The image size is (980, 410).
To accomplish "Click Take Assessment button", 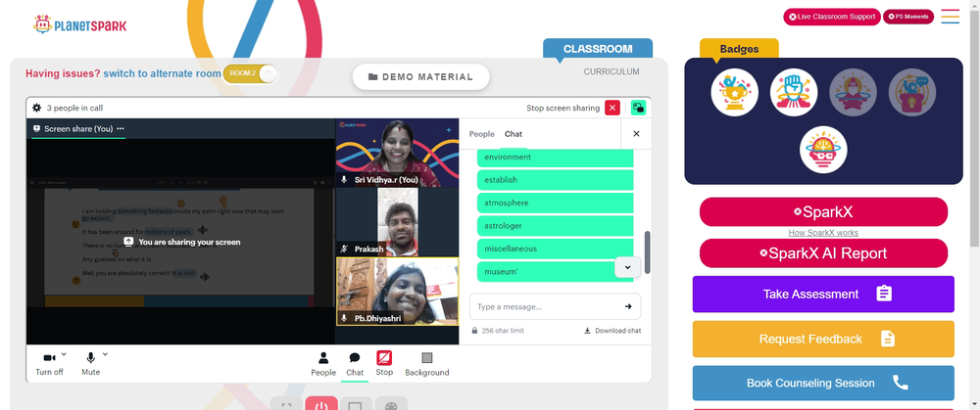I will 823,294.
